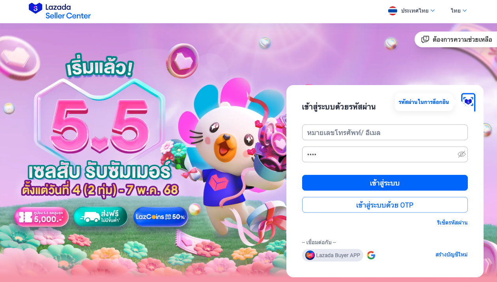This screenshot has height=282, width=497.
Task: Sign in with Google icon
Action: [371, 255]
